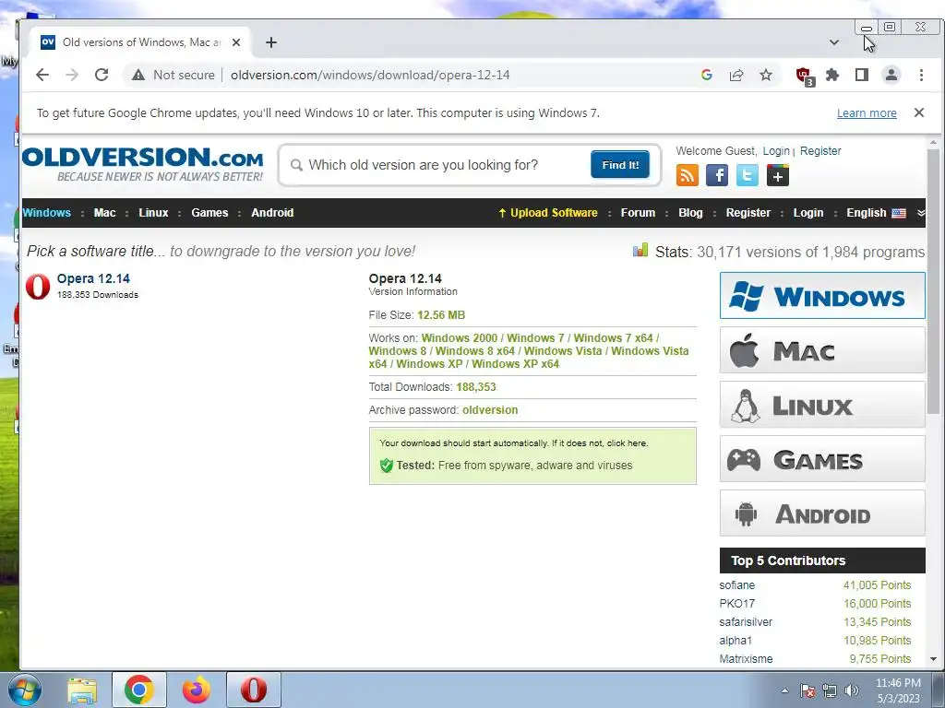Click Upload Software in nav bar

tap(548, 213)
